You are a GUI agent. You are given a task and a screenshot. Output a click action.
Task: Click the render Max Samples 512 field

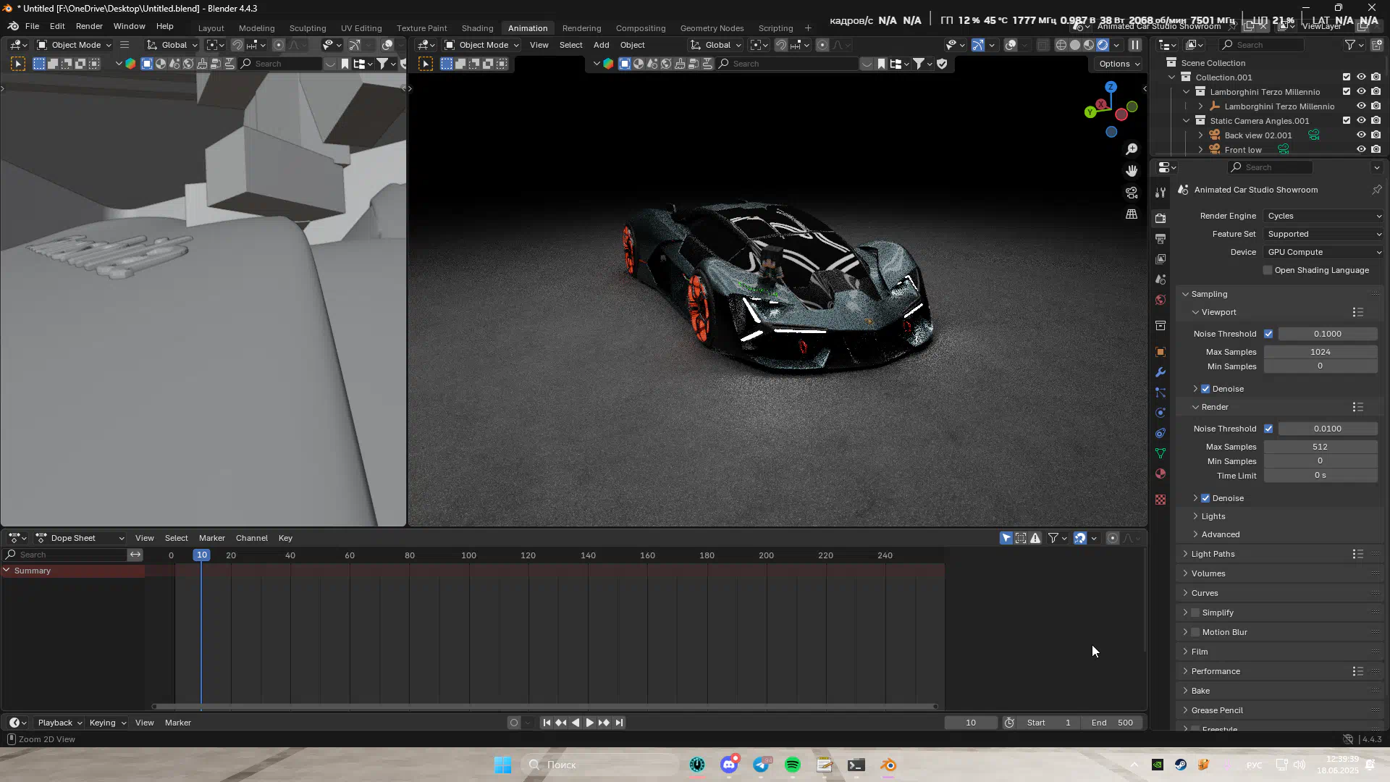1320,447
